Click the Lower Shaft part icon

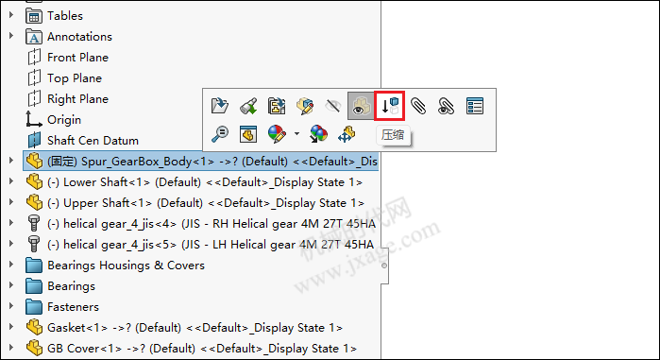(34, 182)
